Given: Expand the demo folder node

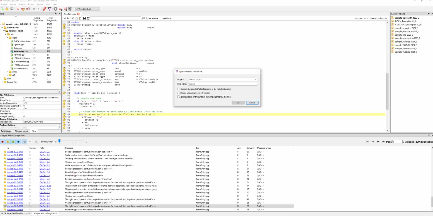Looking at the screenshot, I should pyautogui.click(x=7, y=72).
